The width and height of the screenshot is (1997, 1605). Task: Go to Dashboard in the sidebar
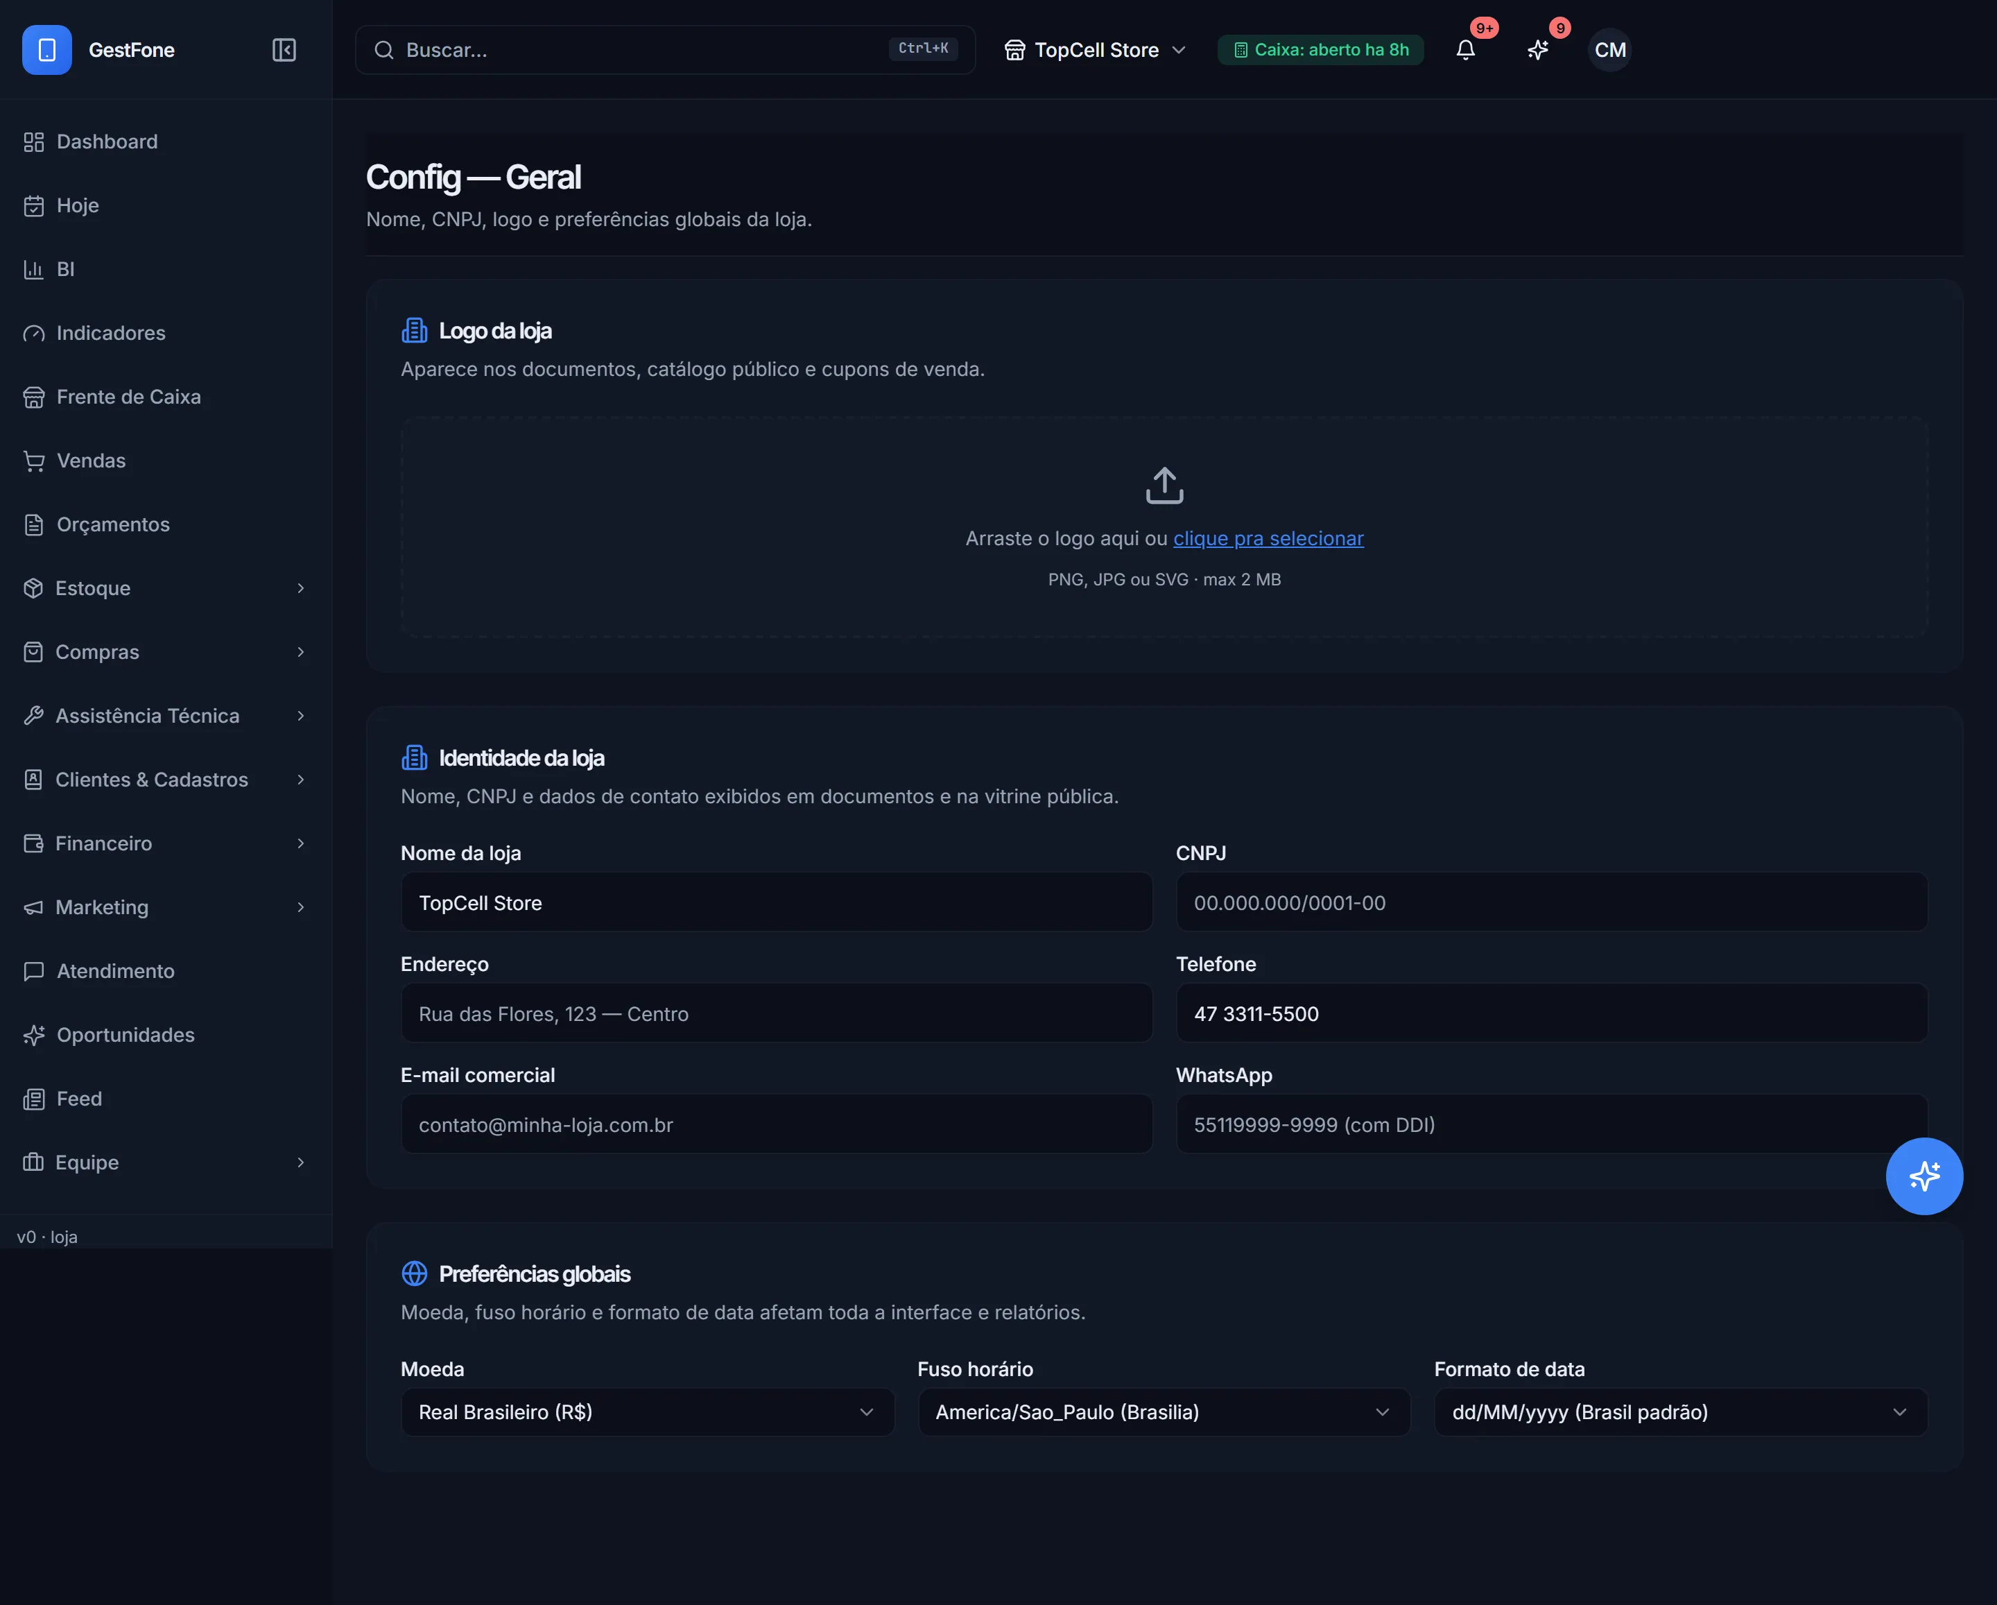[166, 141]
